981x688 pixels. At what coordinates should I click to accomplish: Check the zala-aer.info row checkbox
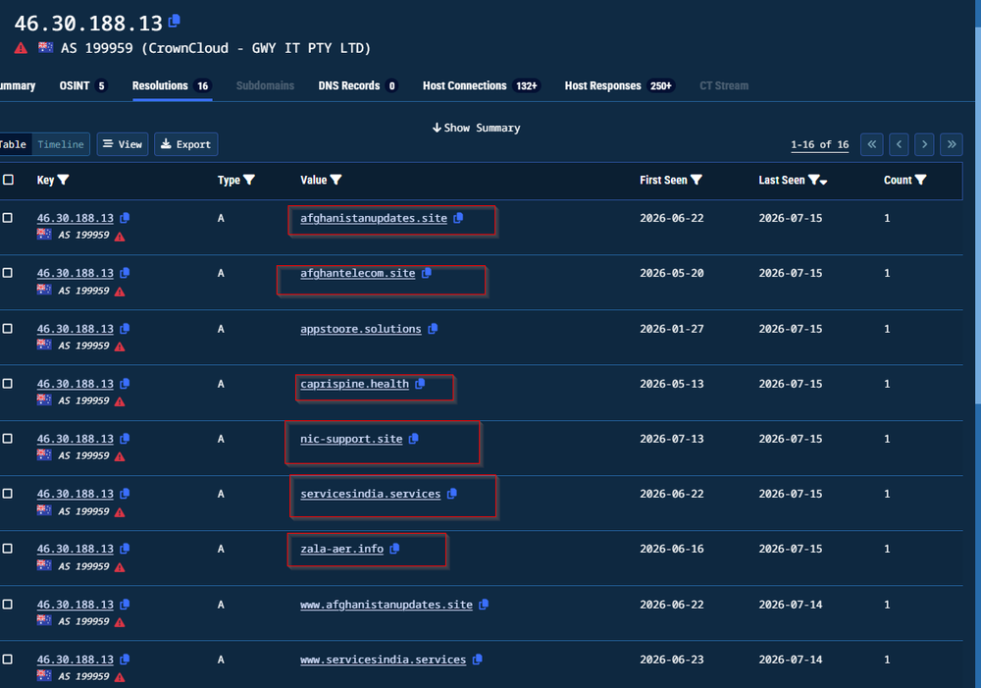point(8,549)
